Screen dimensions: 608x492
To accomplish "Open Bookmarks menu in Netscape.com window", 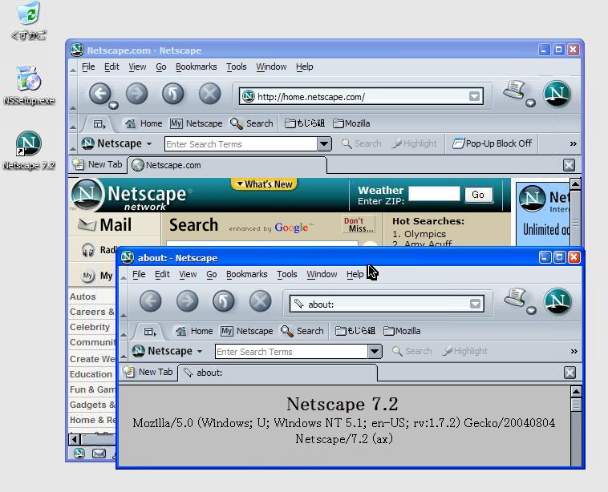I will click(196, 67).
